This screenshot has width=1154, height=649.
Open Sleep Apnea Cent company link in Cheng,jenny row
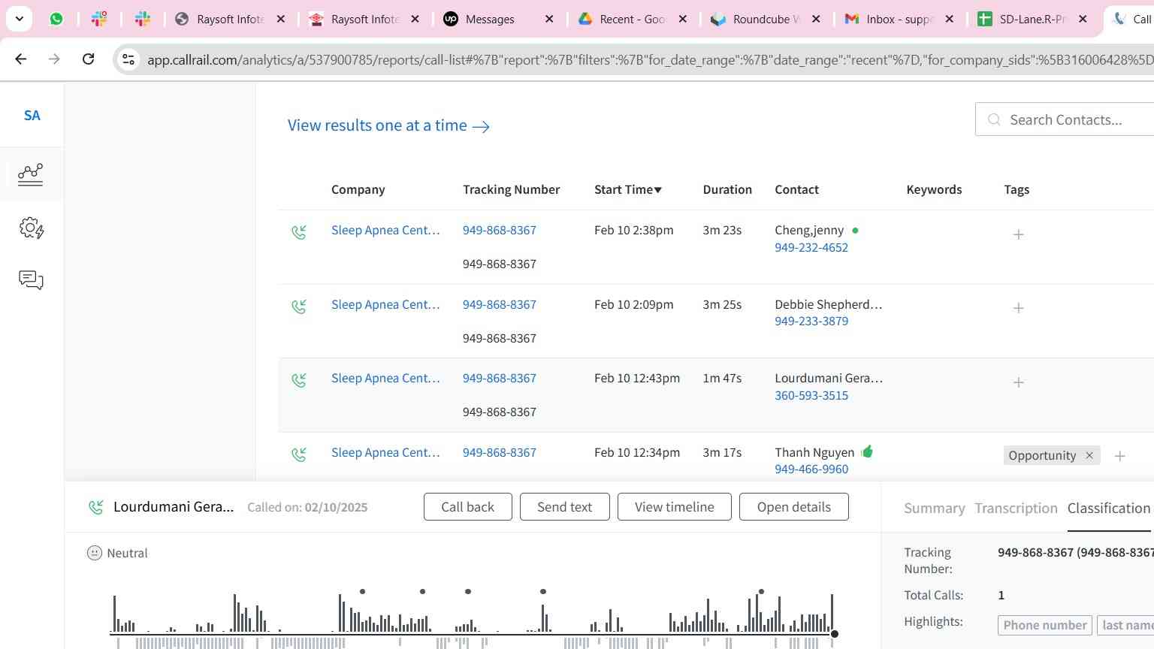click(x=385, y=230)
